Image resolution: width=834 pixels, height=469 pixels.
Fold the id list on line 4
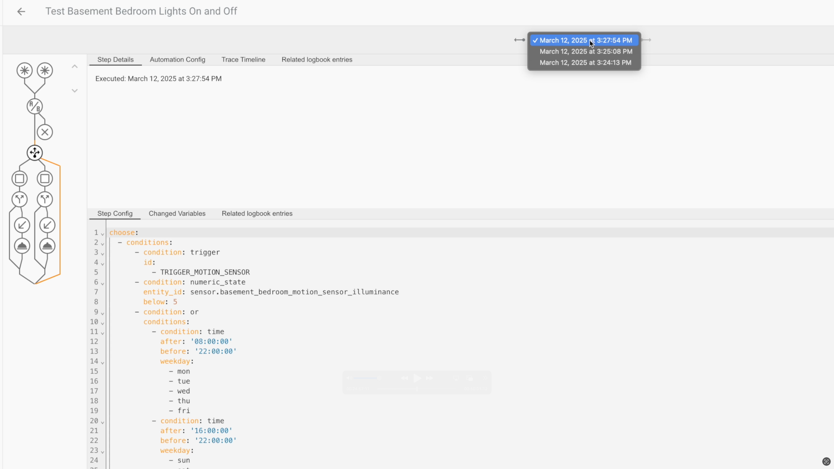click(x=103, y=263)
